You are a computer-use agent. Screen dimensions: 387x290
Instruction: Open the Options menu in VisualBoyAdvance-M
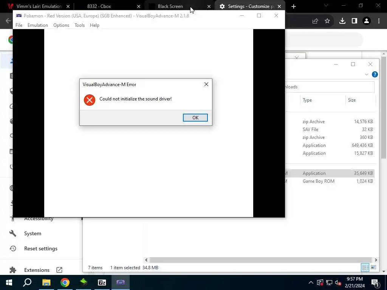tap(61, 25)
